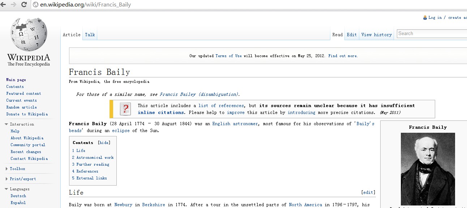
Task: Expand the Toolbox sidebar section
Action: coord(16,169)
